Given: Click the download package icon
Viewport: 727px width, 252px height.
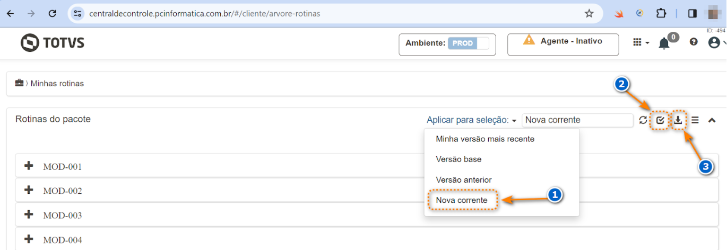Looking at the screenshot, I should coord(678,120).
